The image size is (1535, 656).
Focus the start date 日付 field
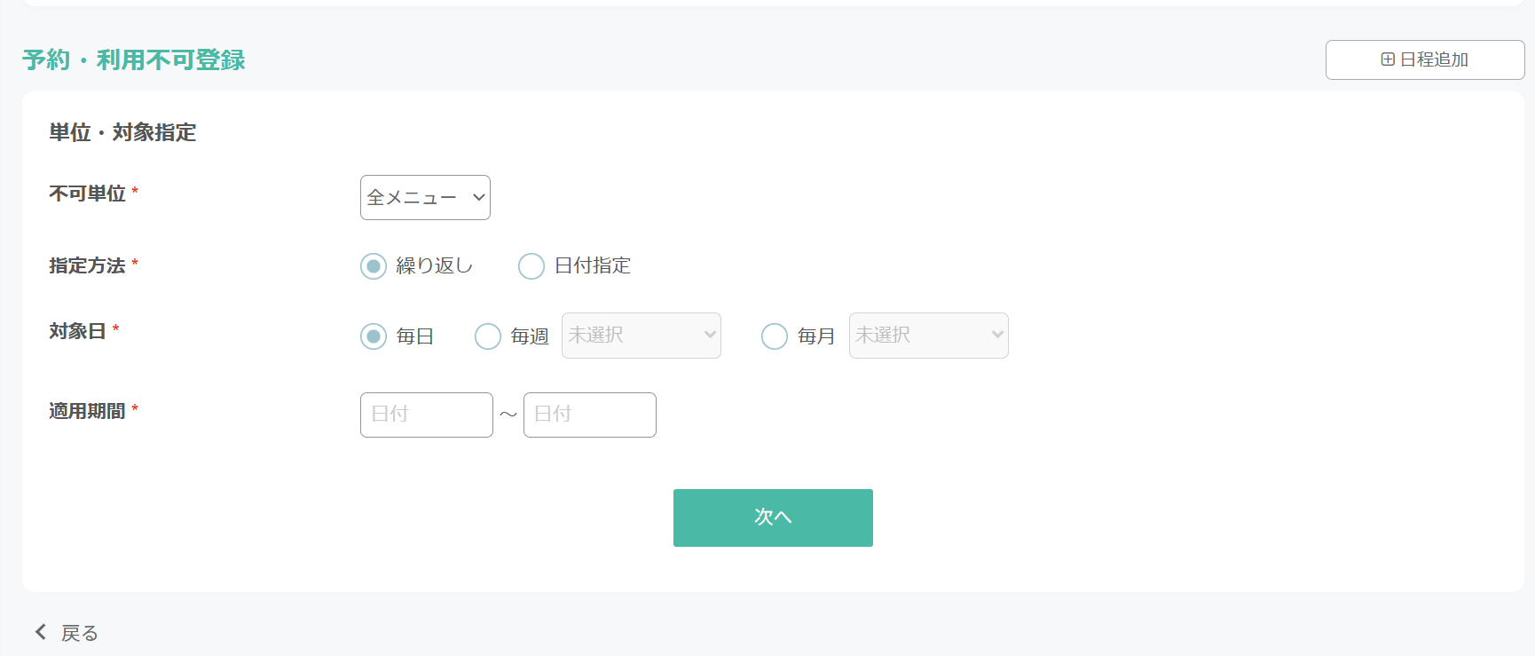(427, 415)
